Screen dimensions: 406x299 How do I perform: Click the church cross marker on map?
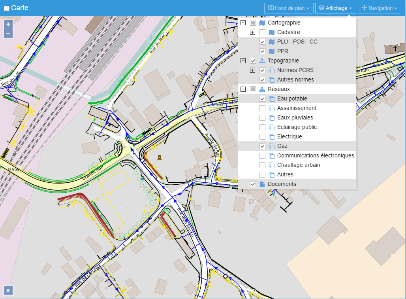pos(395,49)
